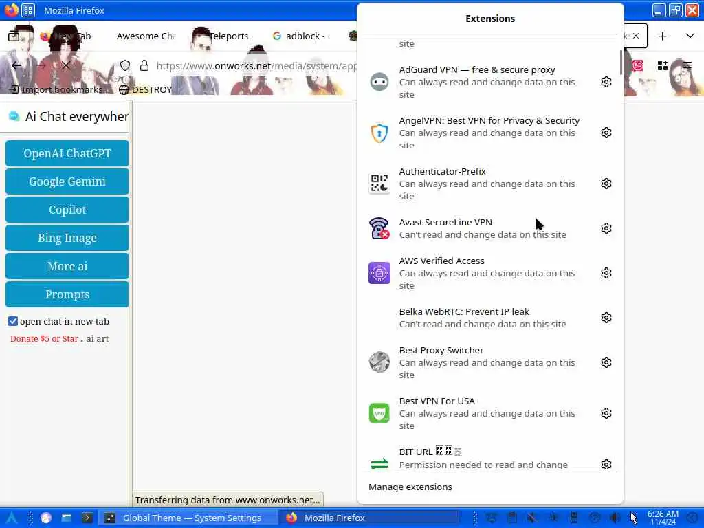This screenshot has height=528, width=704.
Task: Open the DESTROY bookmark
Action: point(146,89)
